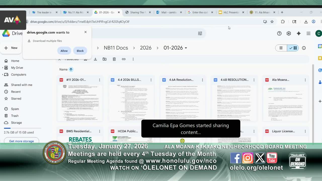
Task: Switch to the 'Sharing The' tab
Action: 137,12
